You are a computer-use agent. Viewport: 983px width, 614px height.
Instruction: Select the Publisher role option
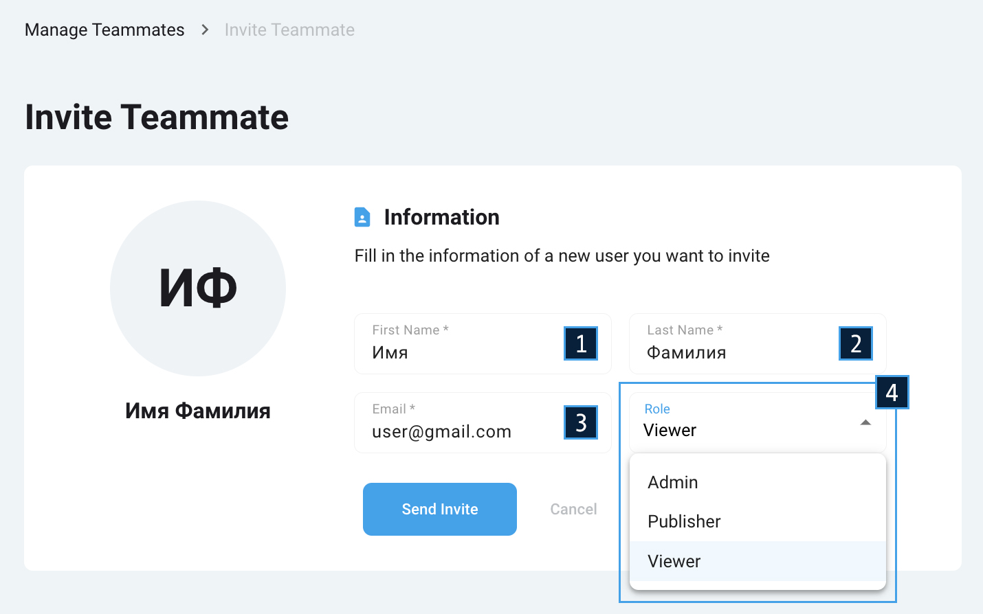pyautogui.click(x=684, y=521)
